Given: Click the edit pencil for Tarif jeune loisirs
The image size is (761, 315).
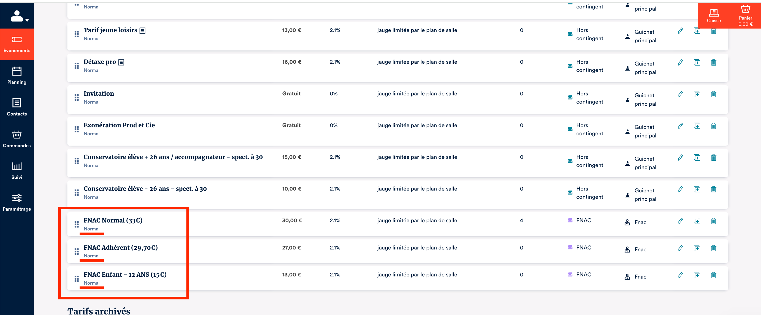Looking at the screenshot, I should tap(680, 31).
